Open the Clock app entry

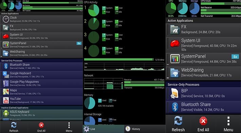(x=41, y=19)
